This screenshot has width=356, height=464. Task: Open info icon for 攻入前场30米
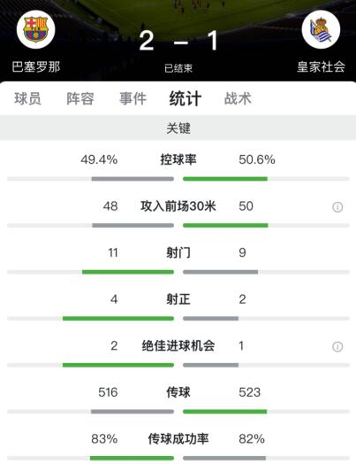coord(337,207)
